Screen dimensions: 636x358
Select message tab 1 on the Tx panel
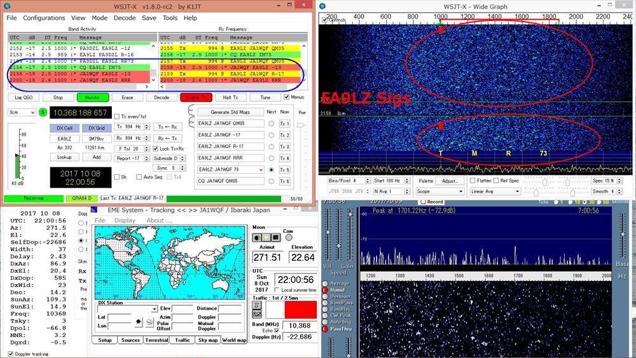click(x=191, y=110)
